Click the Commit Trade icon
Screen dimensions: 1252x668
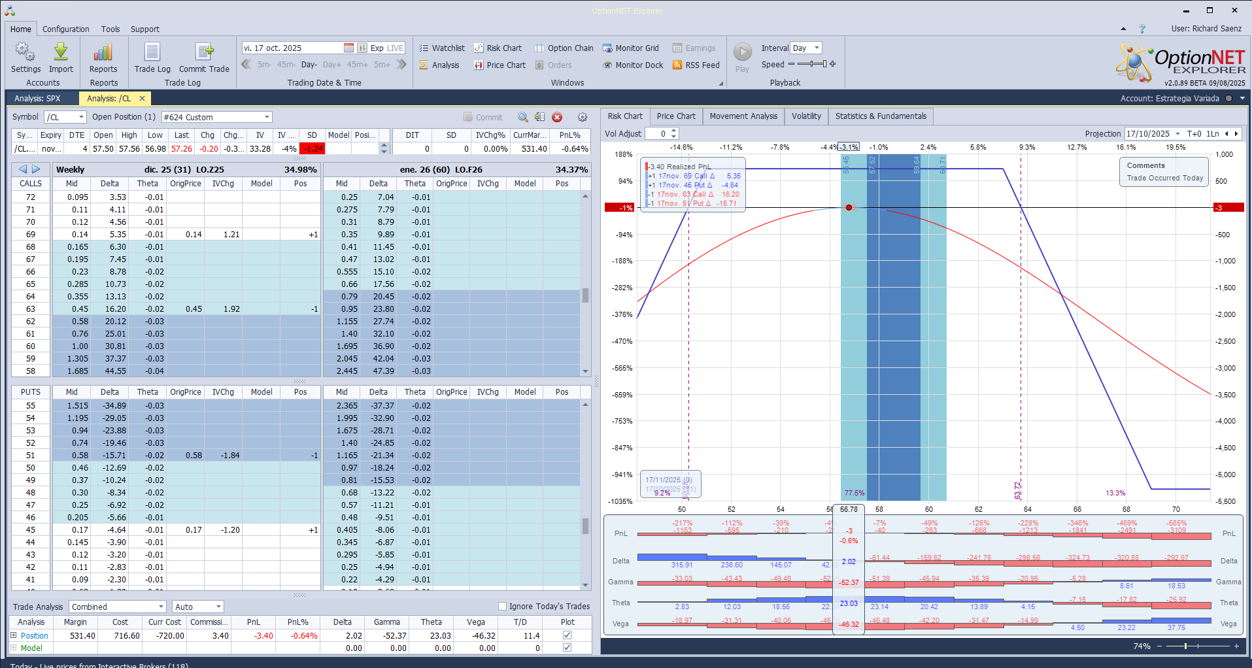click(x=204, y=52)
